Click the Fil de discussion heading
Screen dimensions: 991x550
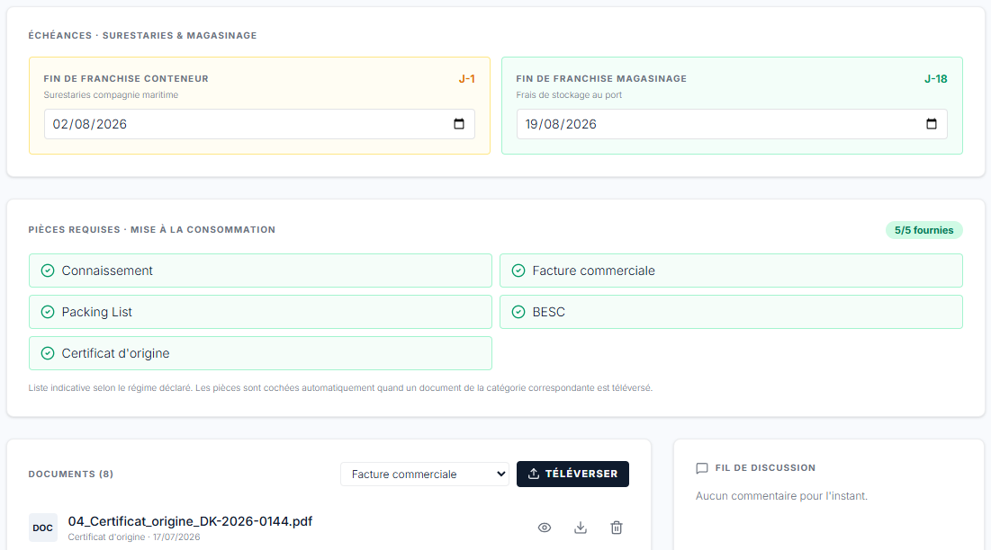(765, 468)
